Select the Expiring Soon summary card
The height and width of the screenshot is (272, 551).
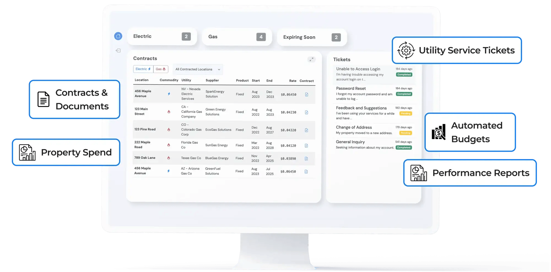tap(312, 37)
